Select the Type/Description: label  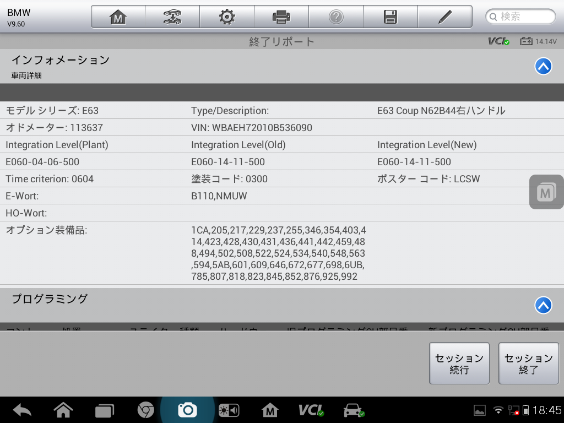click(x=230, y=110)
